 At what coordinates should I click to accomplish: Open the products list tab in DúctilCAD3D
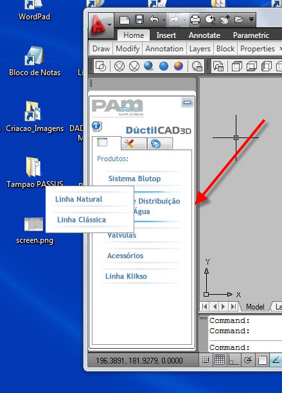click(102, 143)
